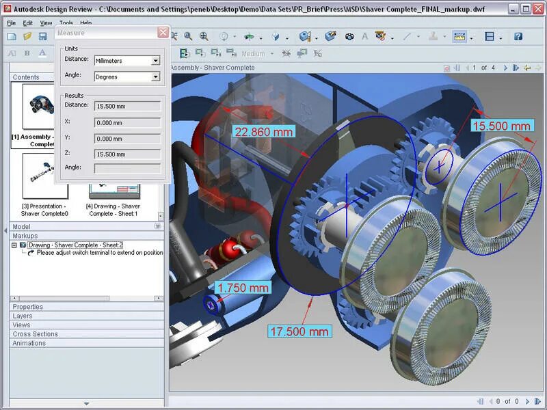Click the font size AI icon
Image resolution: width=547 pixels, height=410 pixels.
point(12,53)
